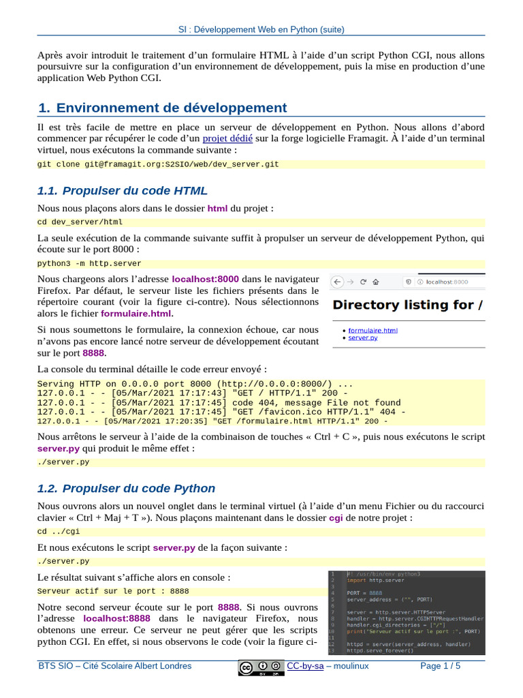Click the info icon beside localhost:8000
The image size is (523, 698).
tap(419, 282)
